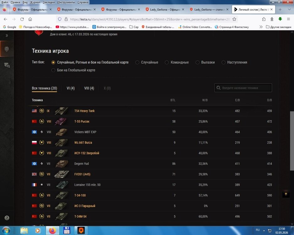
Task: Bookmark this page with star icon
Action: pyautogui.click(x=234, y=19)
